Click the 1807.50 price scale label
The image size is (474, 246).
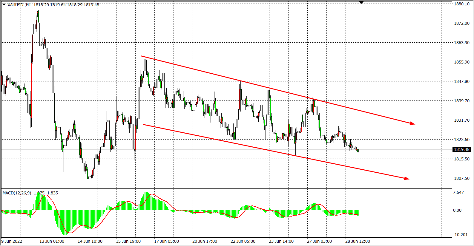[x=461, y=178]
